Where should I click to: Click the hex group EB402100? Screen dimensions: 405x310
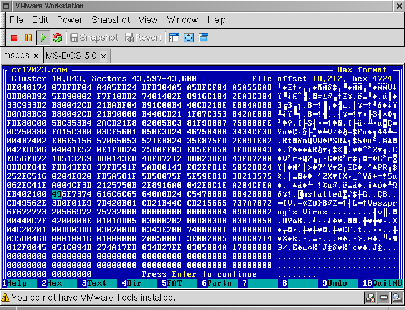coord(27,194)
